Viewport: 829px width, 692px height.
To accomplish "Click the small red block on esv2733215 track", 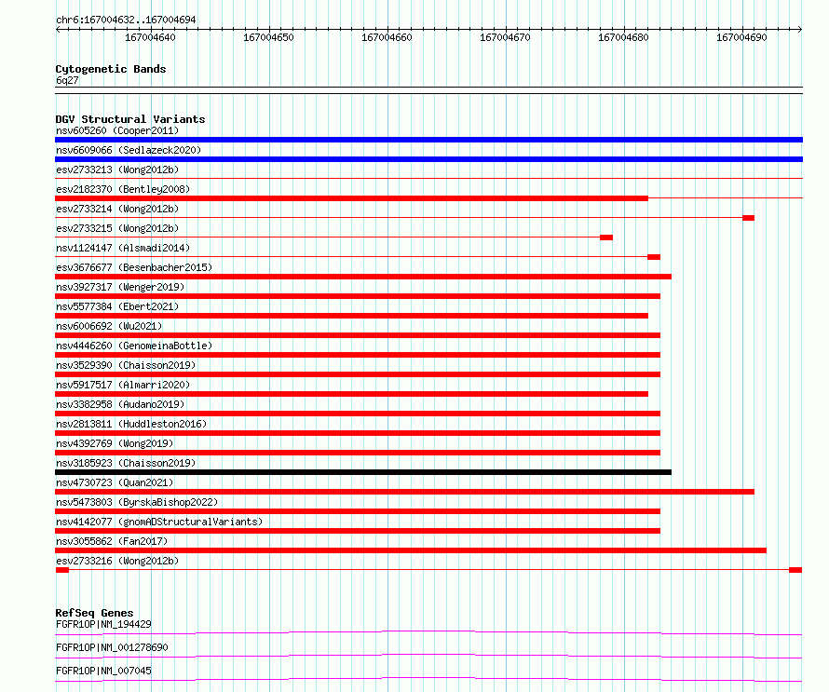I will coord(606,237).
